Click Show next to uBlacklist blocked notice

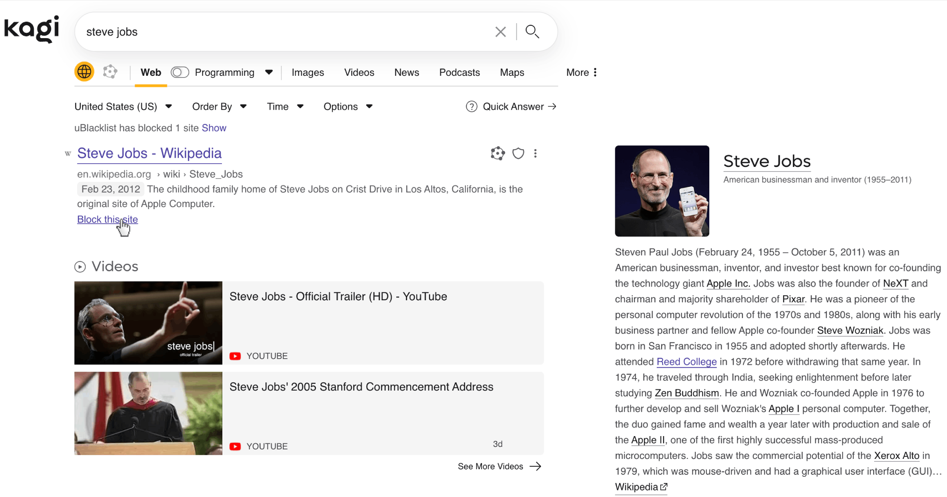coord(214,128)
